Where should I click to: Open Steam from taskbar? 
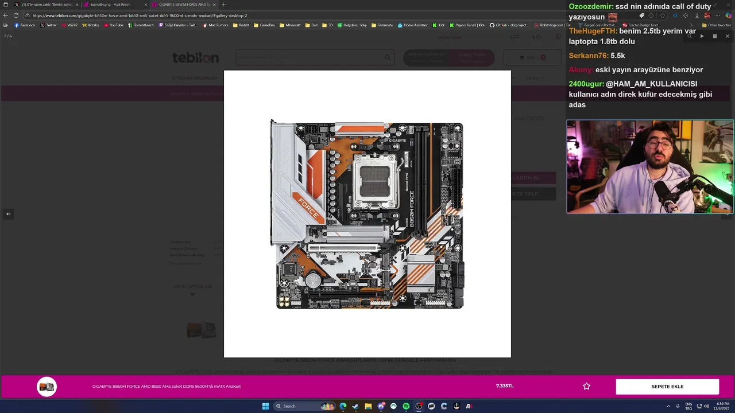[x=355, y=406]
